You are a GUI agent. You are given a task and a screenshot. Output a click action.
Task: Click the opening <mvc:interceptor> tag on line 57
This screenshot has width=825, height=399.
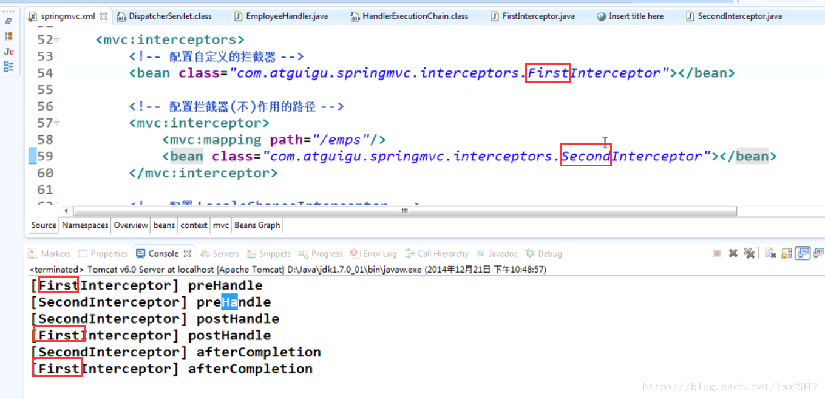pyautogui.click(x=199, y=123)
